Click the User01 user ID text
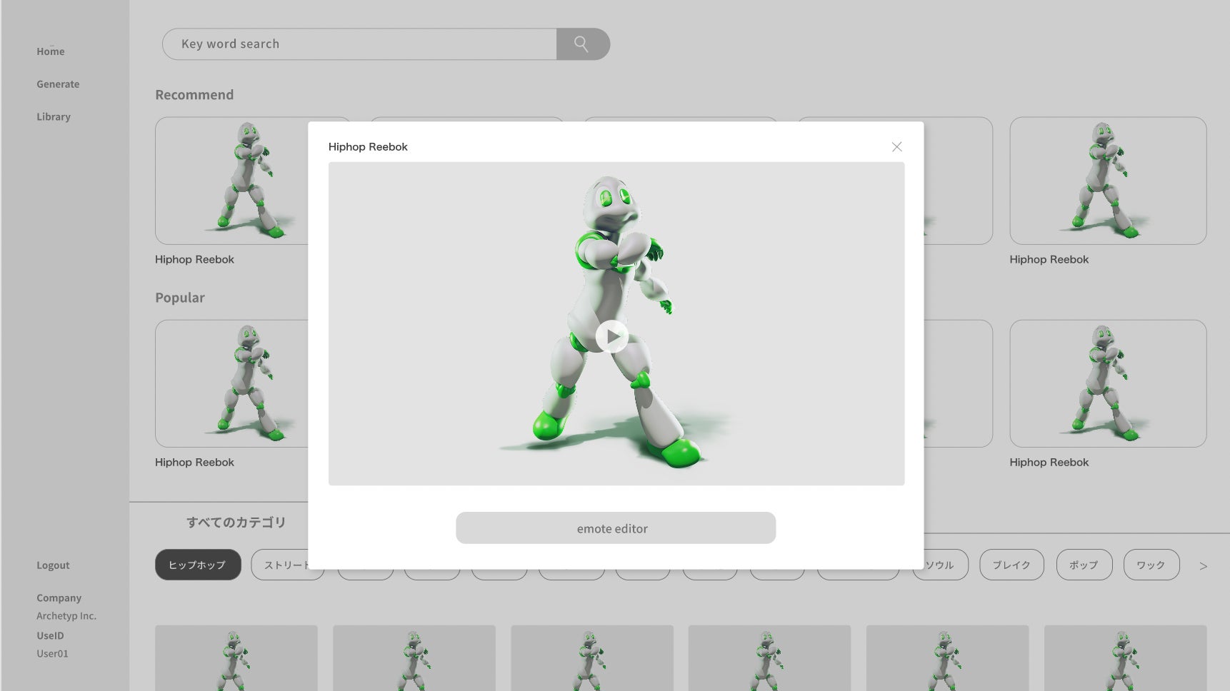The image size is (1230, 691). [53, 654]
